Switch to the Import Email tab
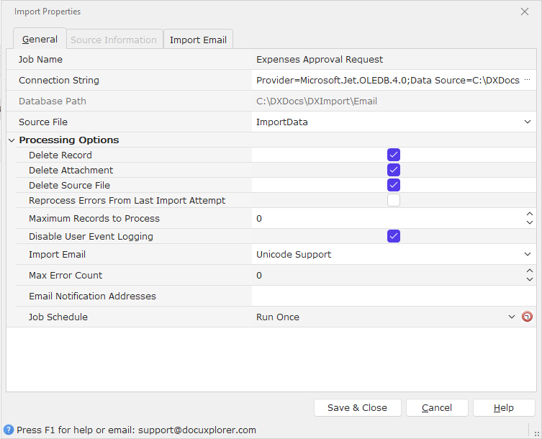Image resolution: width=542 pixels, height=439 pixels. pyautogui.click(x=198, y=40)
